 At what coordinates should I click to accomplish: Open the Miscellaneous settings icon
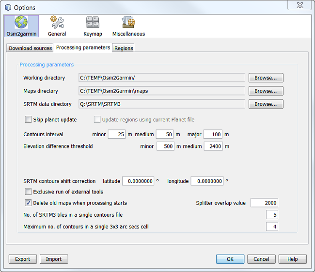(128, 26)
